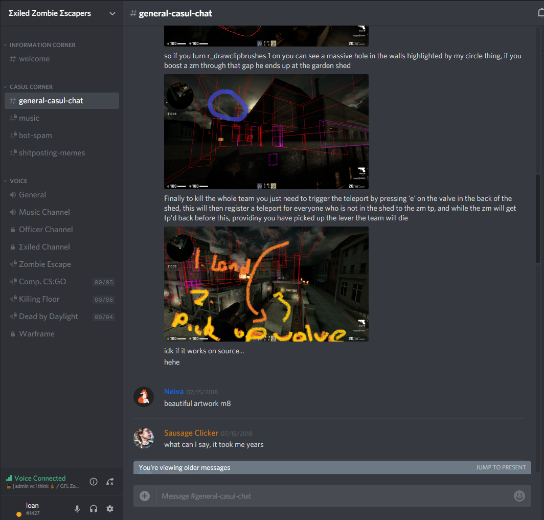Screen dimensions: 544x520
Task: Open the Exiled Zombie Escapers server dropdown
Action: click(x=112, y=13)
